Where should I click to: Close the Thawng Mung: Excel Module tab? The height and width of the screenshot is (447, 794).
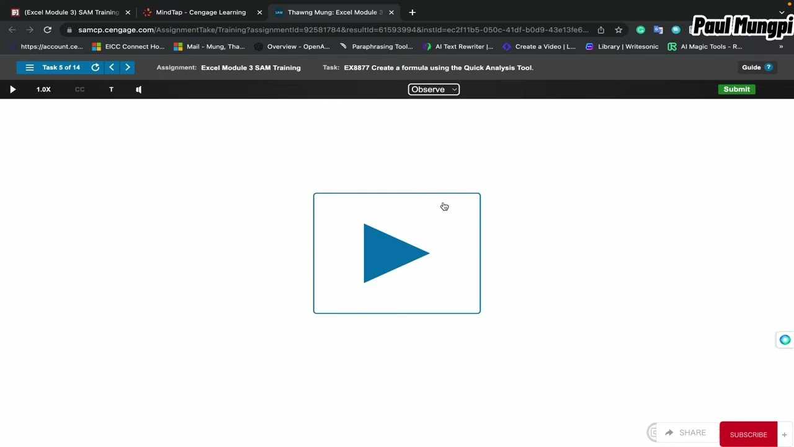click(391, 12)
